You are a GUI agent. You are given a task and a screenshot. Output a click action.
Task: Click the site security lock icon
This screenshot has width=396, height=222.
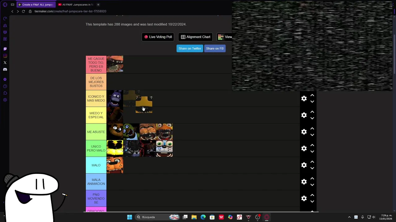tap(30, 11)
